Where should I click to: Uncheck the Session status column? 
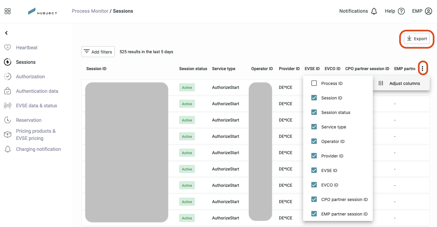click(314, 112)
